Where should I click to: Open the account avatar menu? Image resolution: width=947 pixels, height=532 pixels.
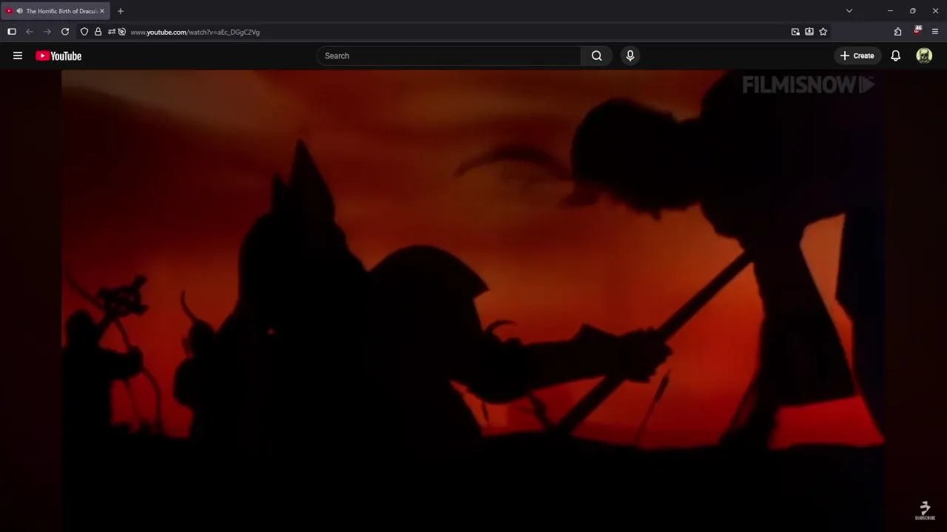924,55
